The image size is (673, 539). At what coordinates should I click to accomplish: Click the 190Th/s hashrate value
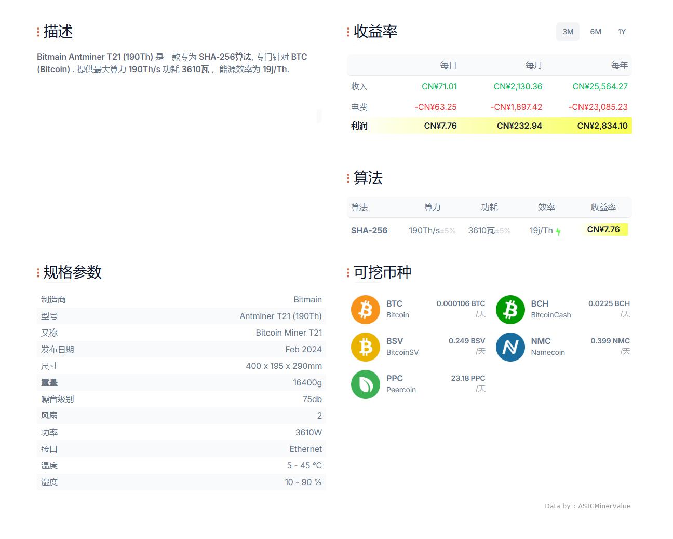[x=424, y=230]
